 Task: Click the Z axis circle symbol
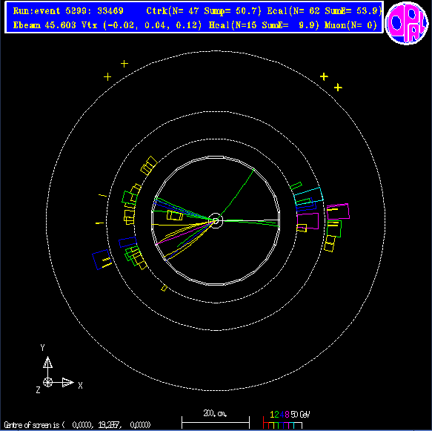[x=47, y=382]
